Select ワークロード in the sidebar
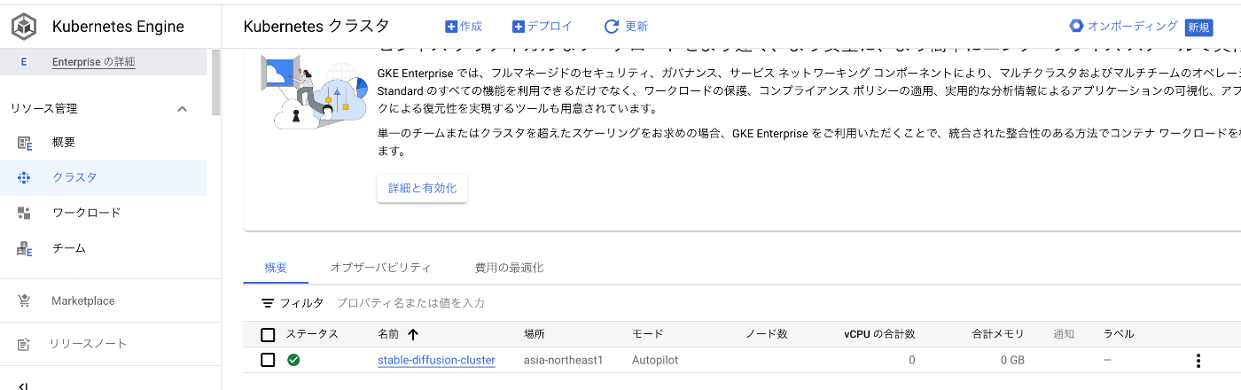 (x=104, y=213)
